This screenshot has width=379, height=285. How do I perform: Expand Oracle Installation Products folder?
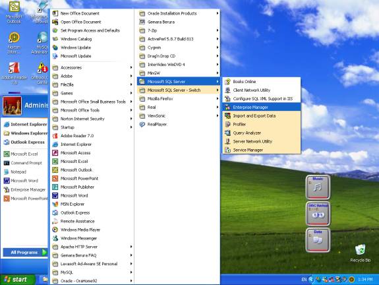179,13
